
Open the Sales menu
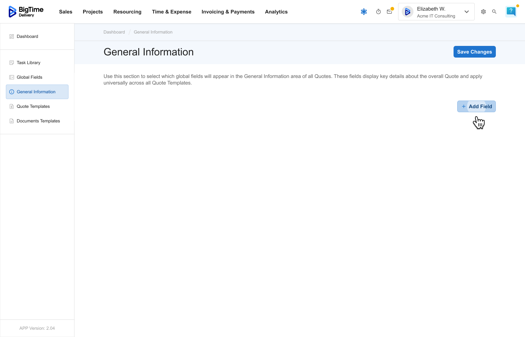[x=66, y=12]
